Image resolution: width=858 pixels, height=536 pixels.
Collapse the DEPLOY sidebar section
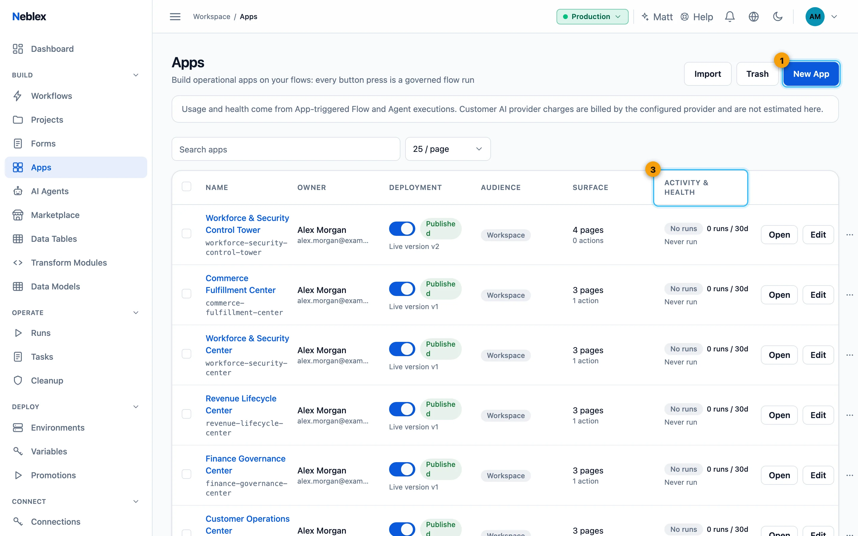(x=136, y=407)
